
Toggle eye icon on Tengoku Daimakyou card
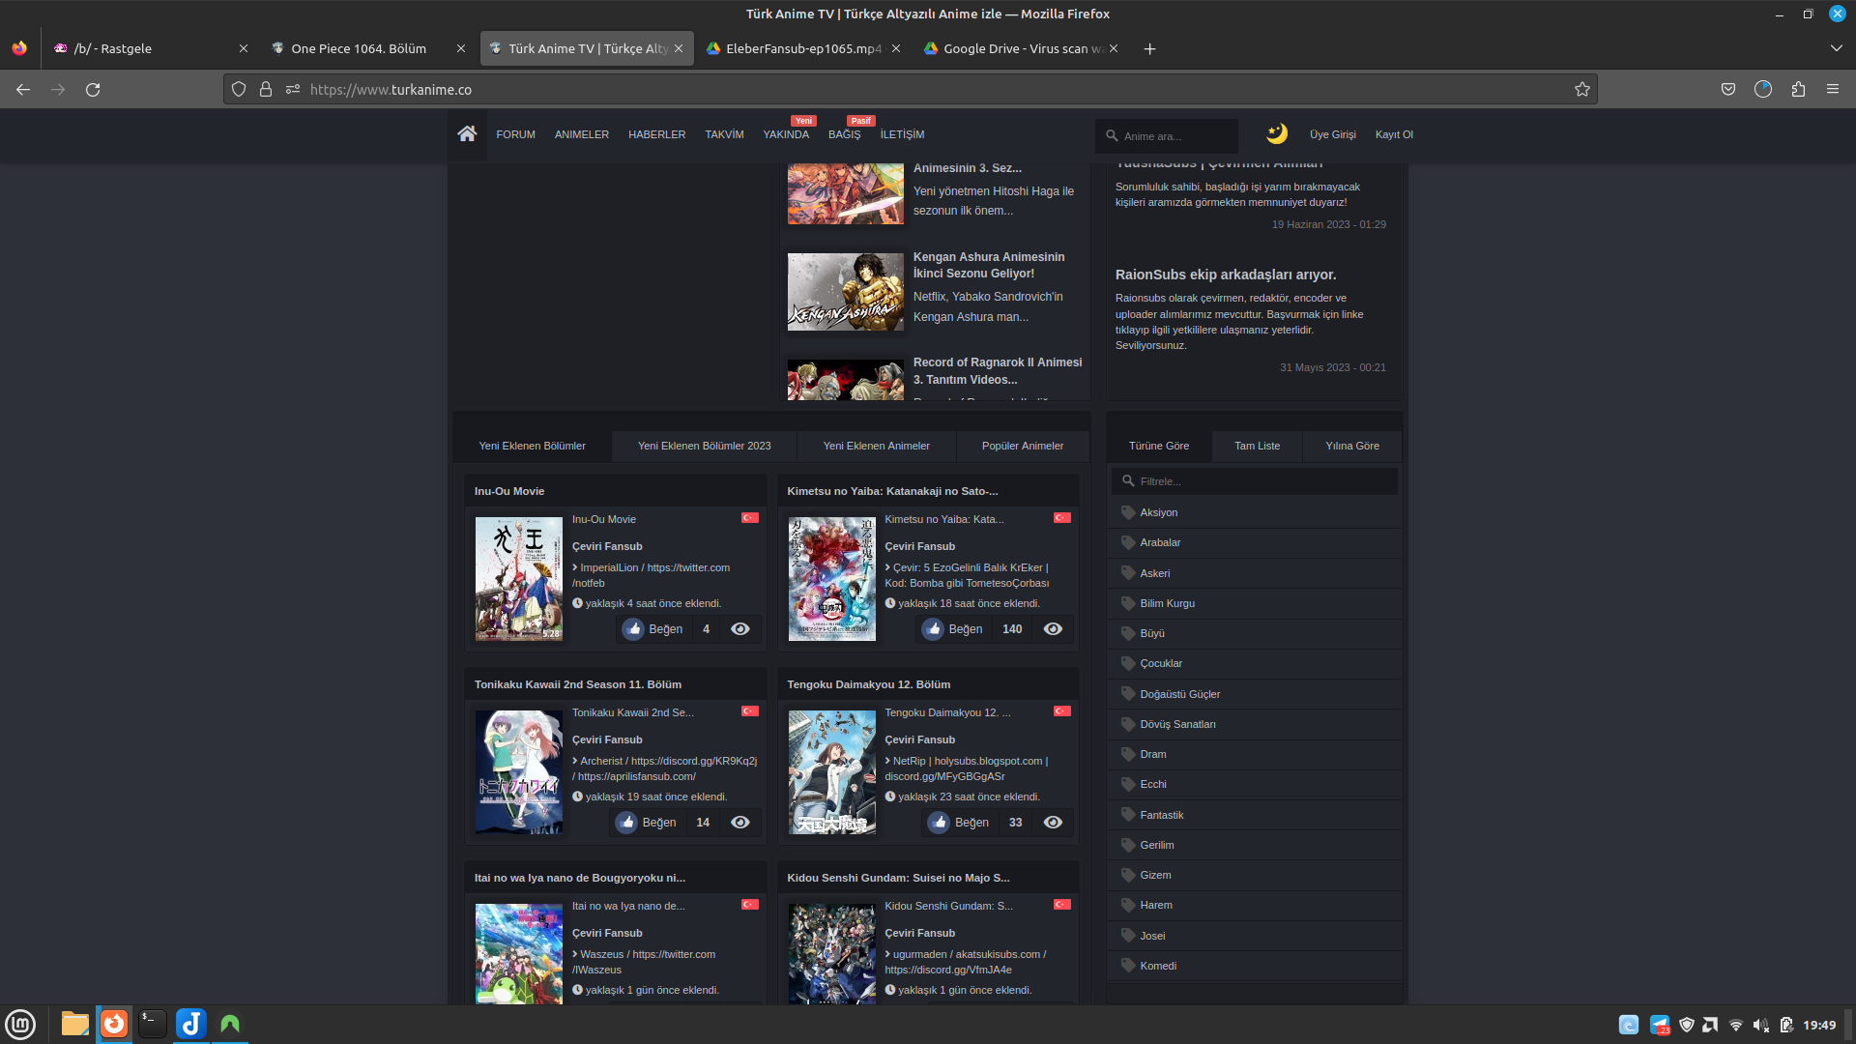(1054, 823)
